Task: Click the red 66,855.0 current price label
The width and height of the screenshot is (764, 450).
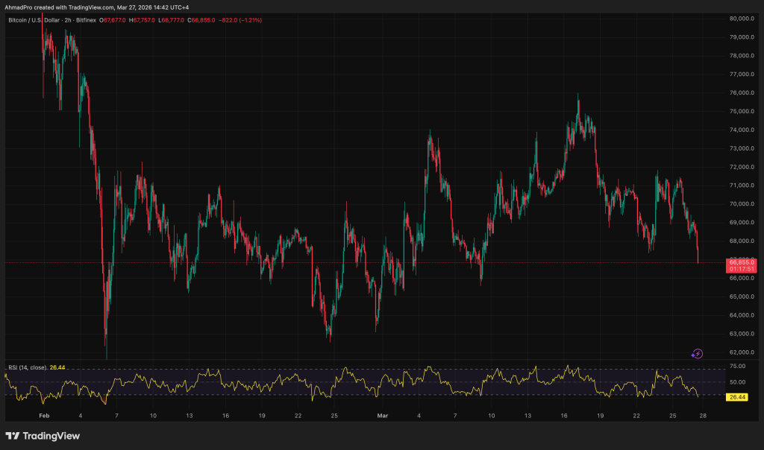Action: [x=741, y=264]
